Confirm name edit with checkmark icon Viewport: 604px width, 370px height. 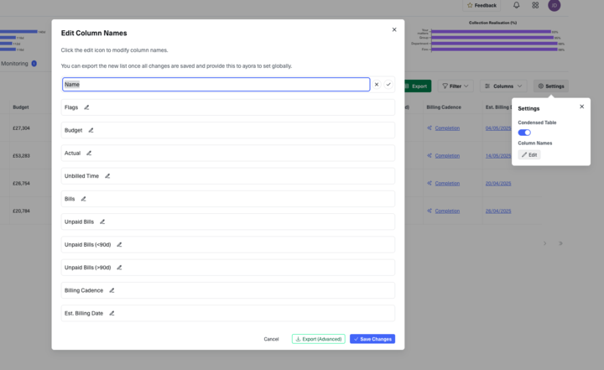point(388,85)
